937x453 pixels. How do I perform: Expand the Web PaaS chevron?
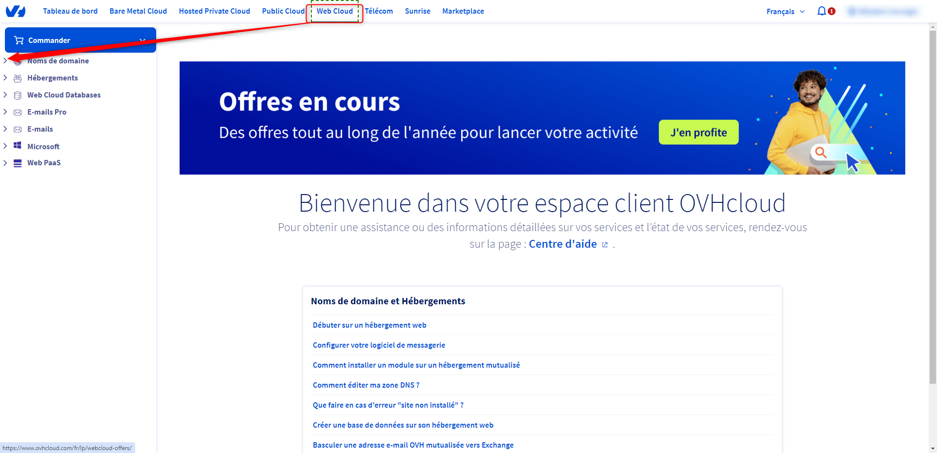tap(5, 163)
